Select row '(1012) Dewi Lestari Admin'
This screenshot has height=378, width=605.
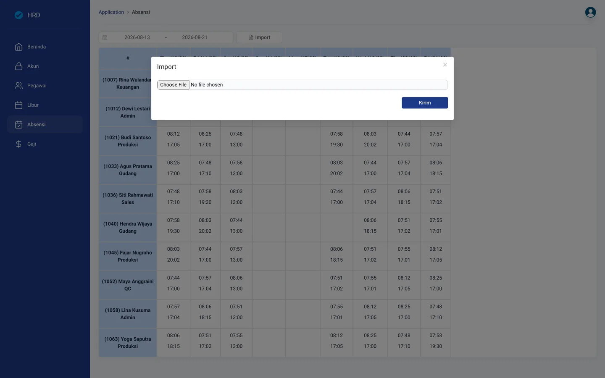click(128, 112)
